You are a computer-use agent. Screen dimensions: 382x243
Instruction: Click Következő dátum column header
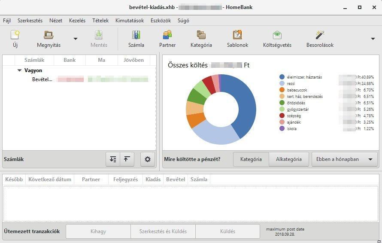pyautogui.click(x=50, y=179)
